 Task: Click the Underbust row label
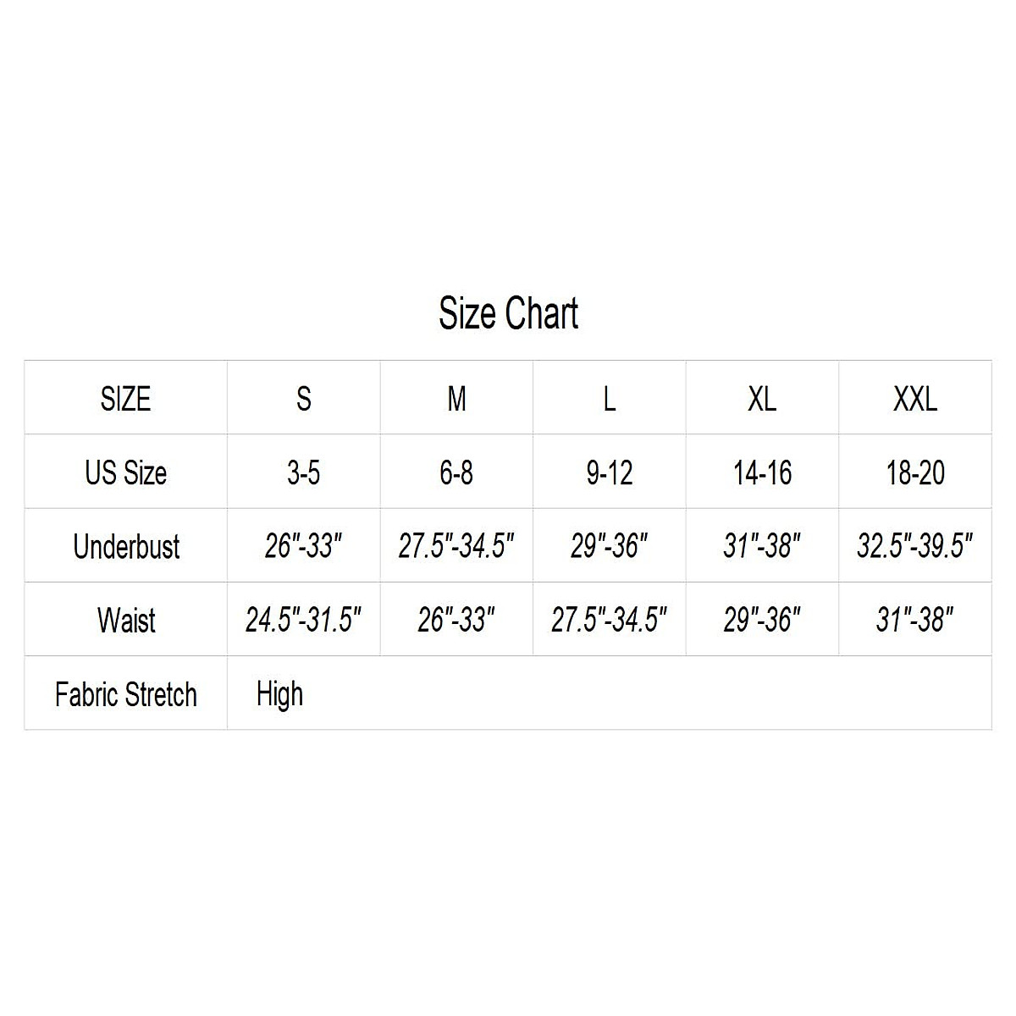(126, 546)
